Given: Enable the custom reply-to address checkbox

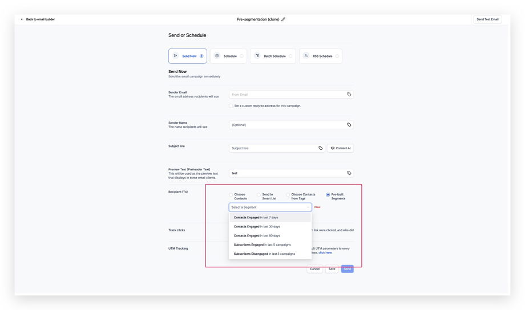Looking at the screenshot, I should pos(231,105).
